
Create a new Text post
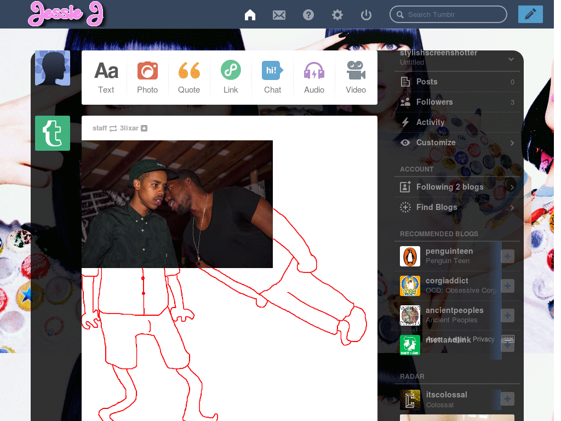106,78
